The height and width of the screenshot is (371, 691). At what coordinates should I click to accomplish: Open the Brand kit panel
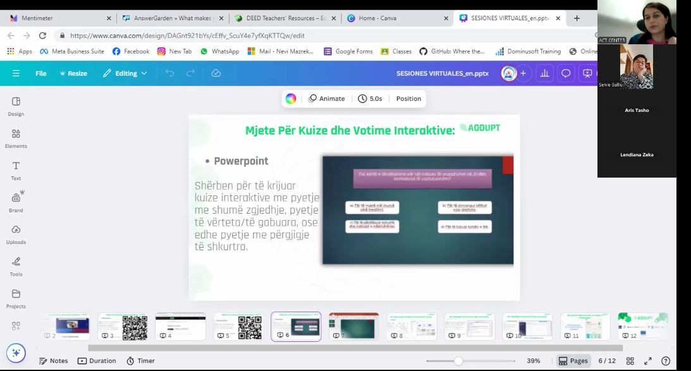pos(16,202)
